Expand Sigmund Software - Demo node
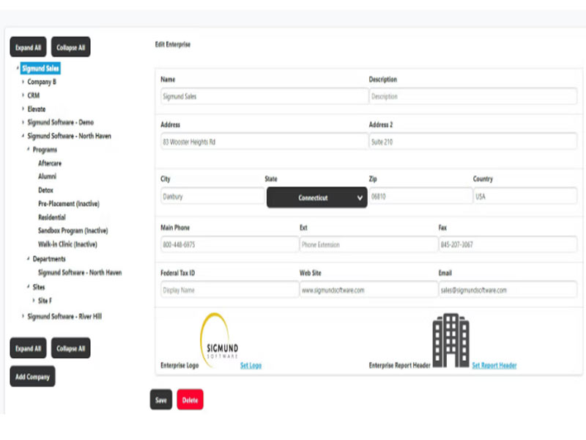Image resolution: width=586 pixels, height=440 pixels. [x=23, y=122]
